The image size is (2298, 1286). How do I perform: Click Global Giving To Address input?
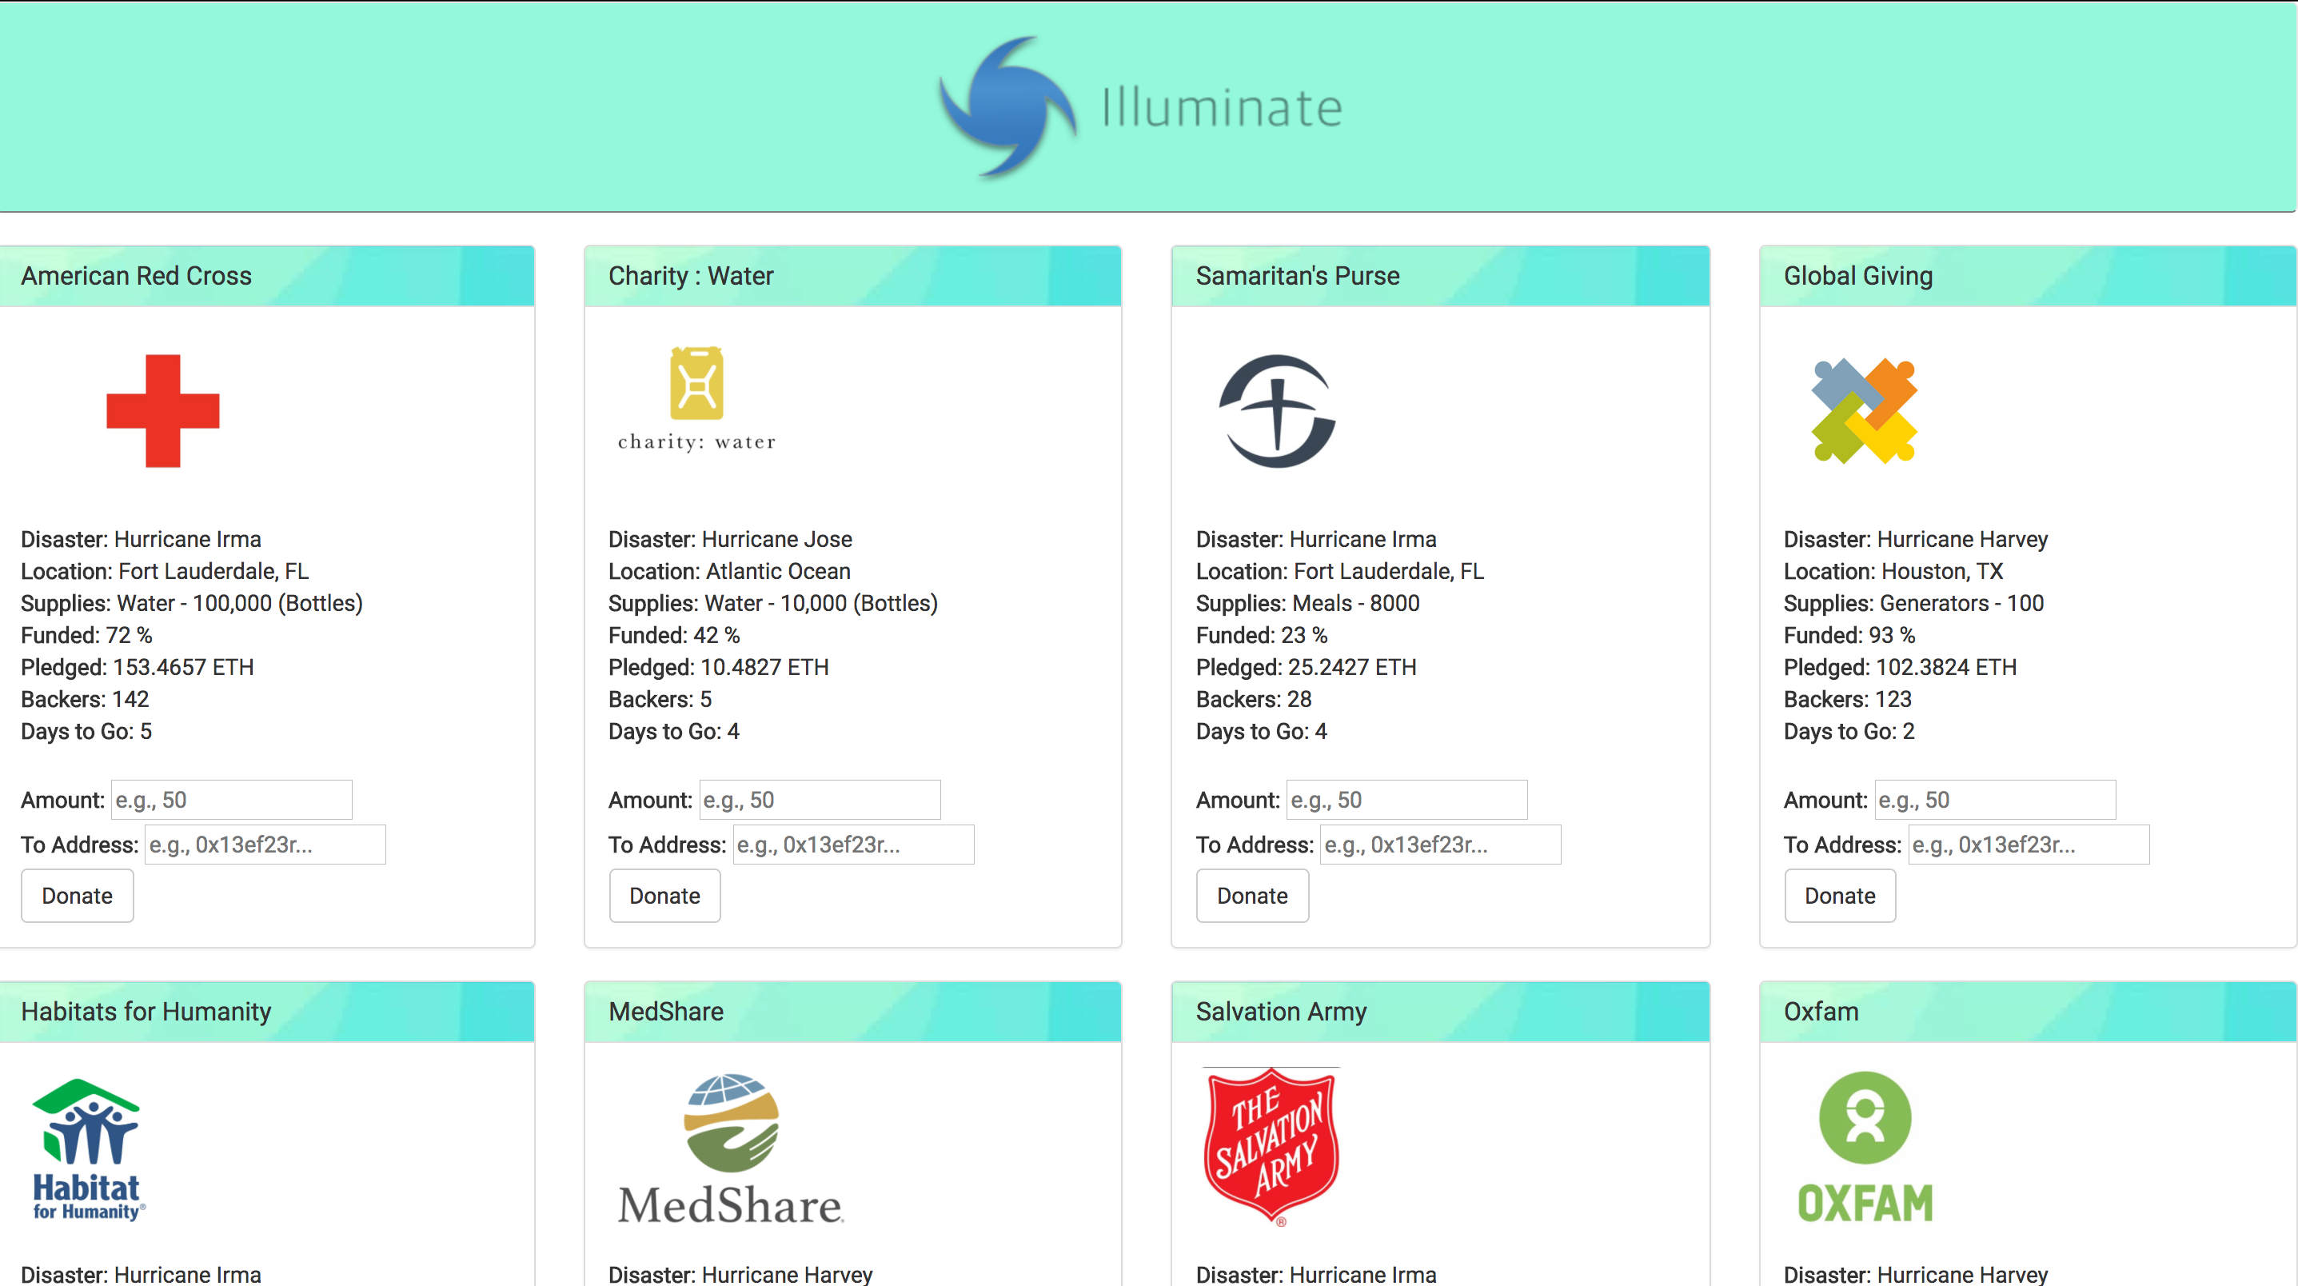pos(2028,845)
